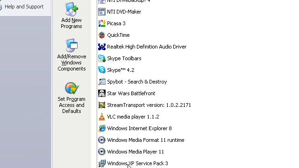Click the Skype Toolbars icon

[102, 58]
